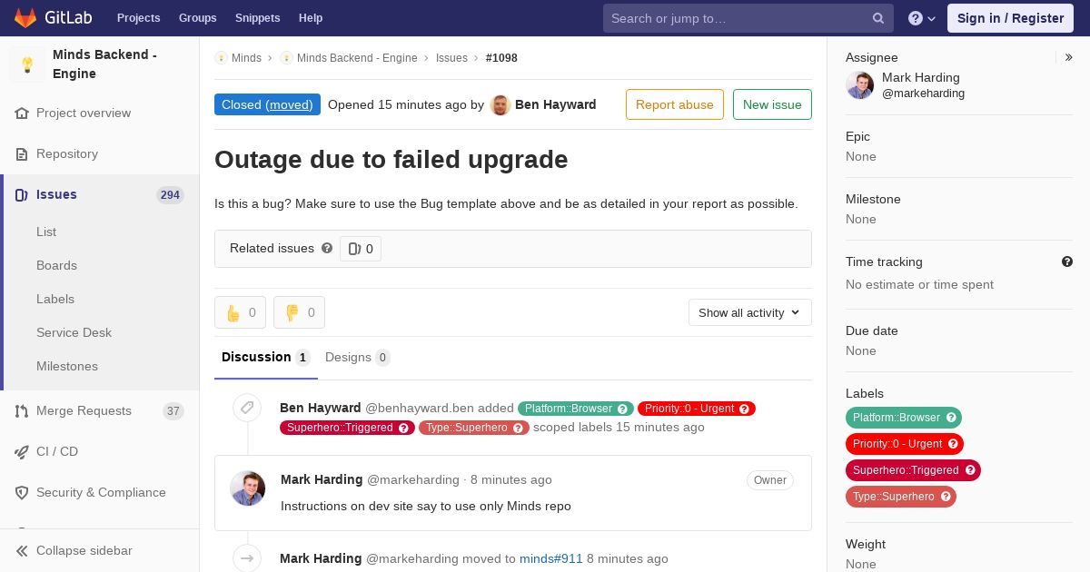Image resolution: width=1090 pixels, height=572 pixels.
Task: Open Labels submenu item
Action: tap(55, 299)
